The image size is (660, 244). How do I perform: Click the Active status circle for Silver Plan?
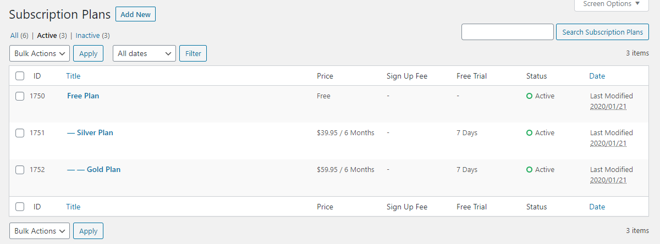(529, 133)
